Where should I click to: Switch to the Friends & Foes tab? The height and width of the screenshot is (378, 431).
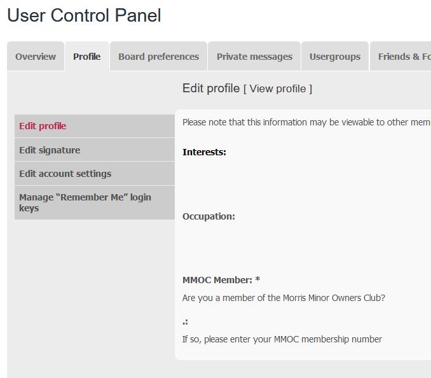pos(400,57)
